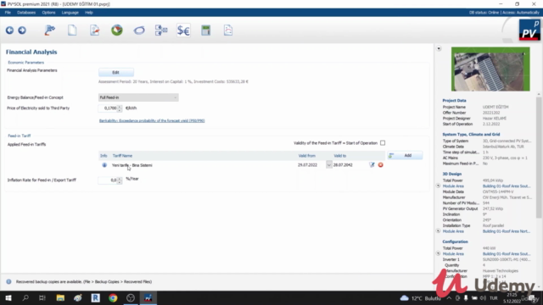
Task: Open the Cables loop icon
Action: [x=139, y=30]
